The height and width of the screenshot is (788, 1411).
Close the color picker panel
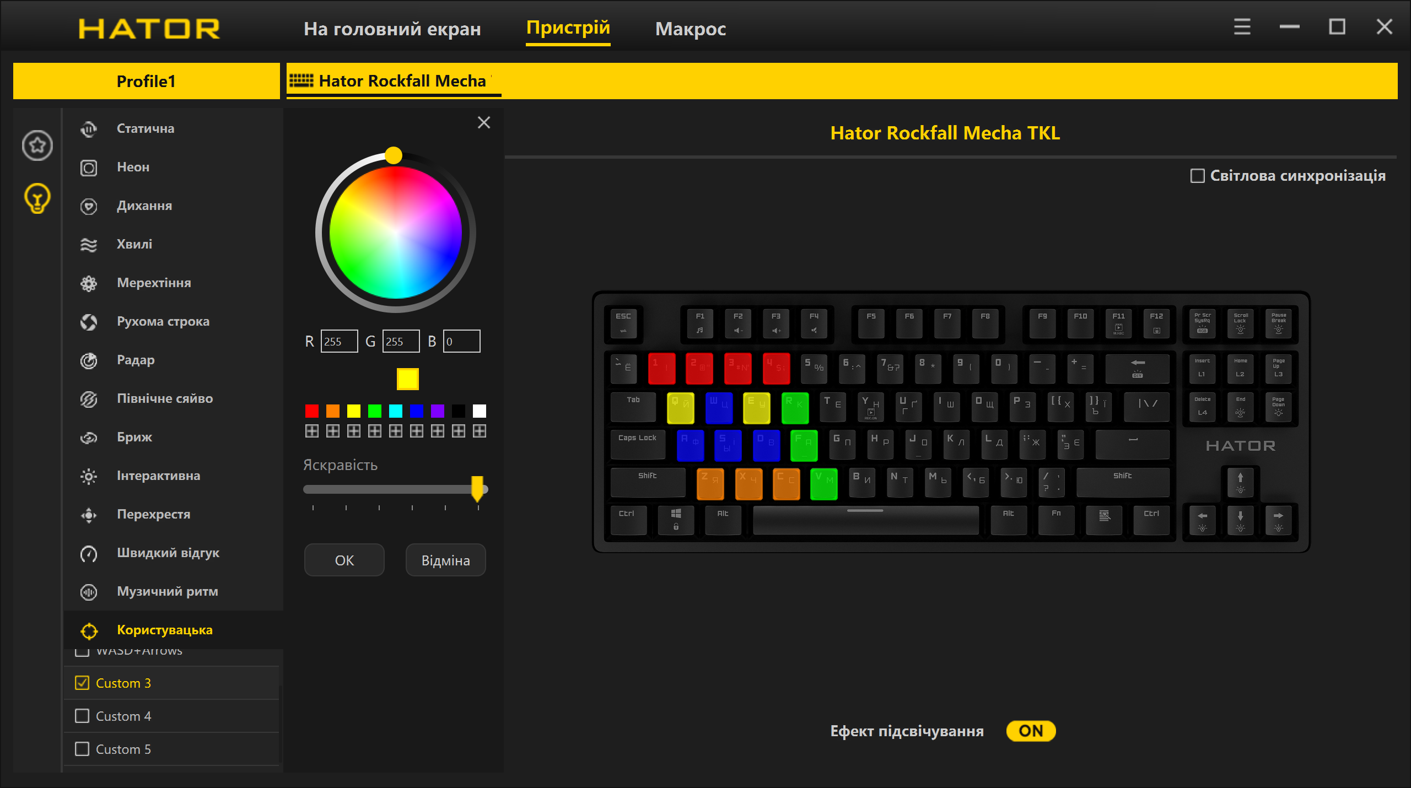coord(483,122)
